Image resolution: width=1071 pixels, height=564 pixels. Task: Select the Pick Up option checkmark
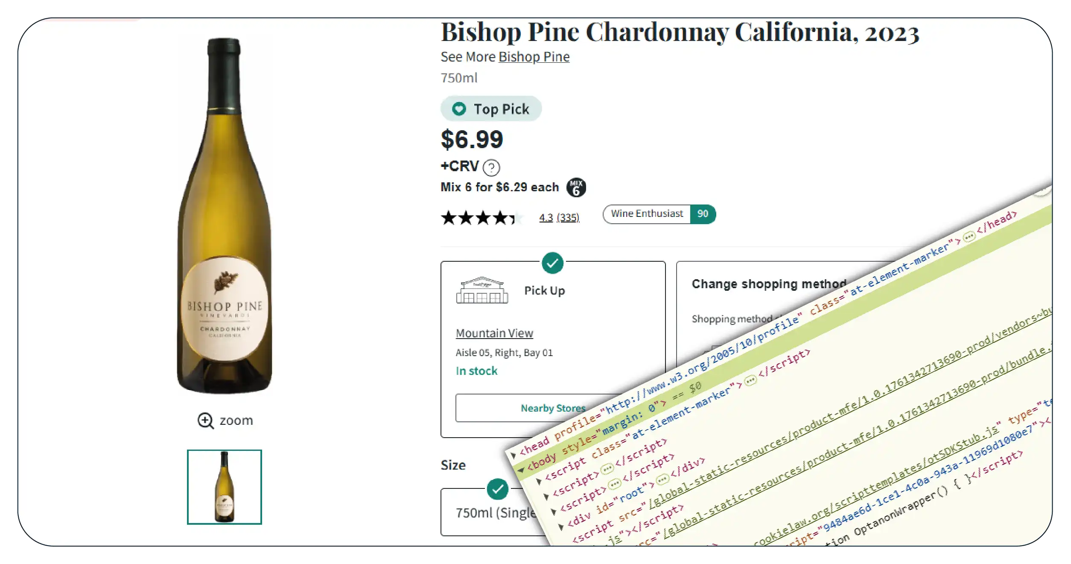click(x=552, y=263)
